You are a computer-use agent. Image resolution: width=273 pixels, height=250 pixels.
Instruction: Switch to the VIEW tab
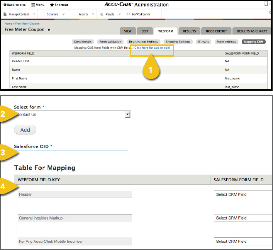pos(128,31)
